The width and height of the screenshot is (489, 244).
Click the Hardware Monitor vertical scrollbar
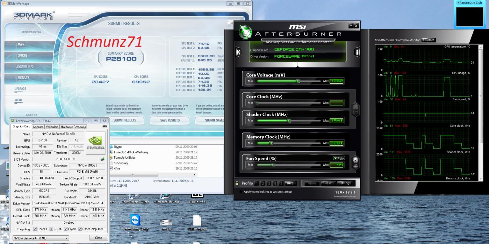[481, 113]
